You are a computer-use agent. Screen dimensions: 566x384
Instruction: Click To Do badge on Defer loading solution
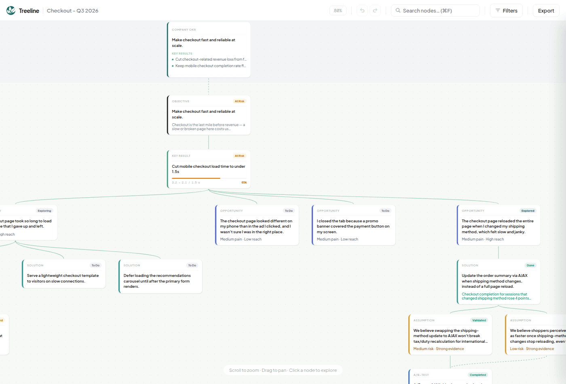[x=192, y=266]
